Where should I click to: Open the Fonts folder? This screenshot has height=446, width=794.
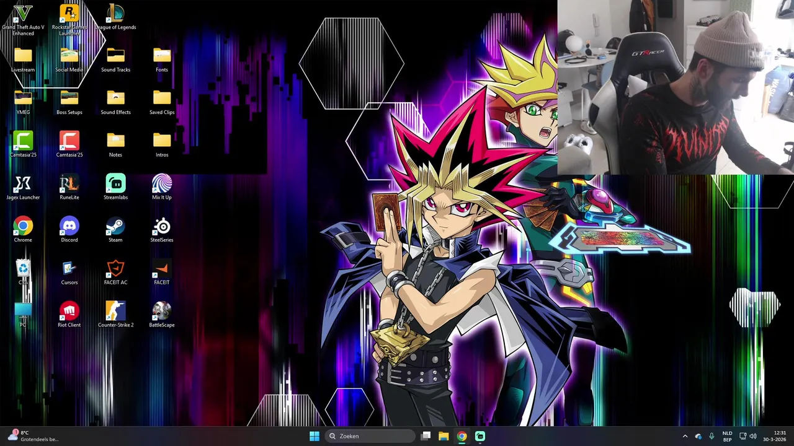tap(162, 60)
